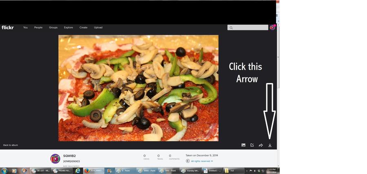Open the Explore menu

[x=69, y=28]
